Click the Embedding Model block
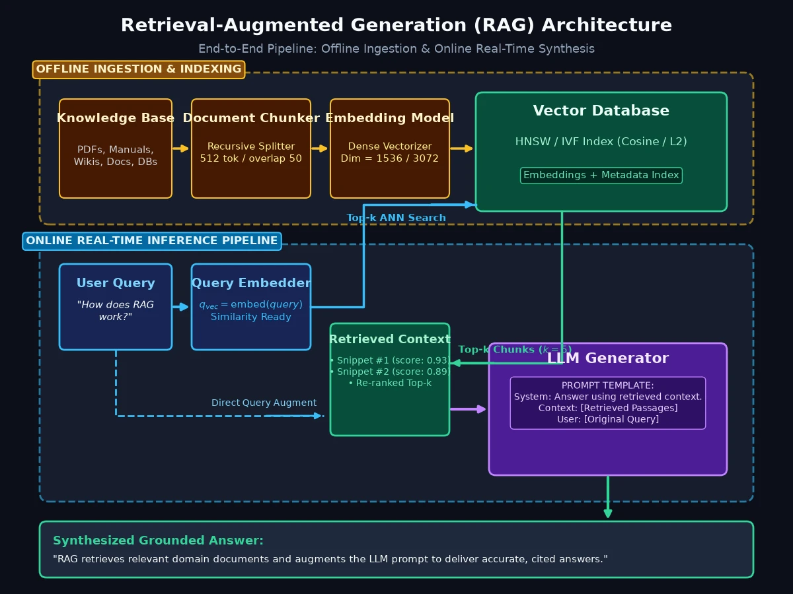Screen dimensions: 793x594 pos(390,148)
